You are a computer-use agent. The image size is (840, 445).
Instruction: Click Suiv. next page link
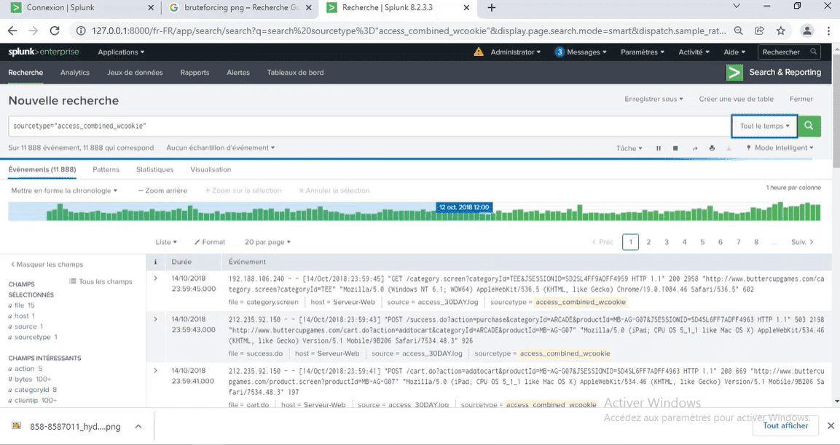[x=802, y=241]
